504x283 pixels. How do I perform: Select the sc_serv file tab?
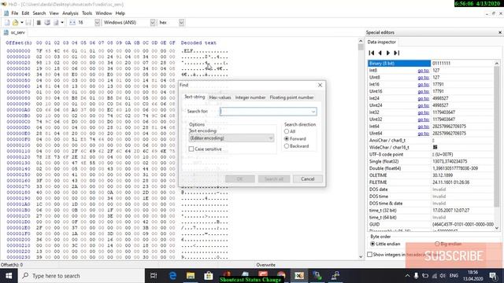(x=14, y=32)
